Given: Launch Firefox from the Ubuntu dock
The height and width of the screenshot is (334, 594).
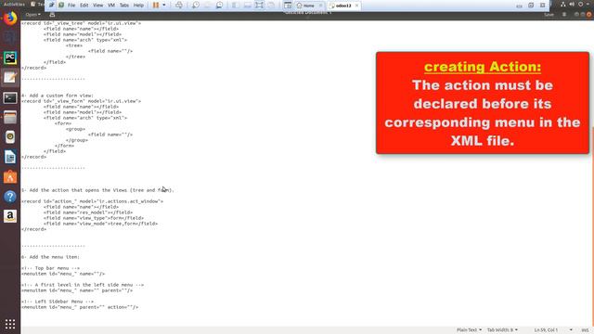Looking at the screenshot, I should (10, 19).
